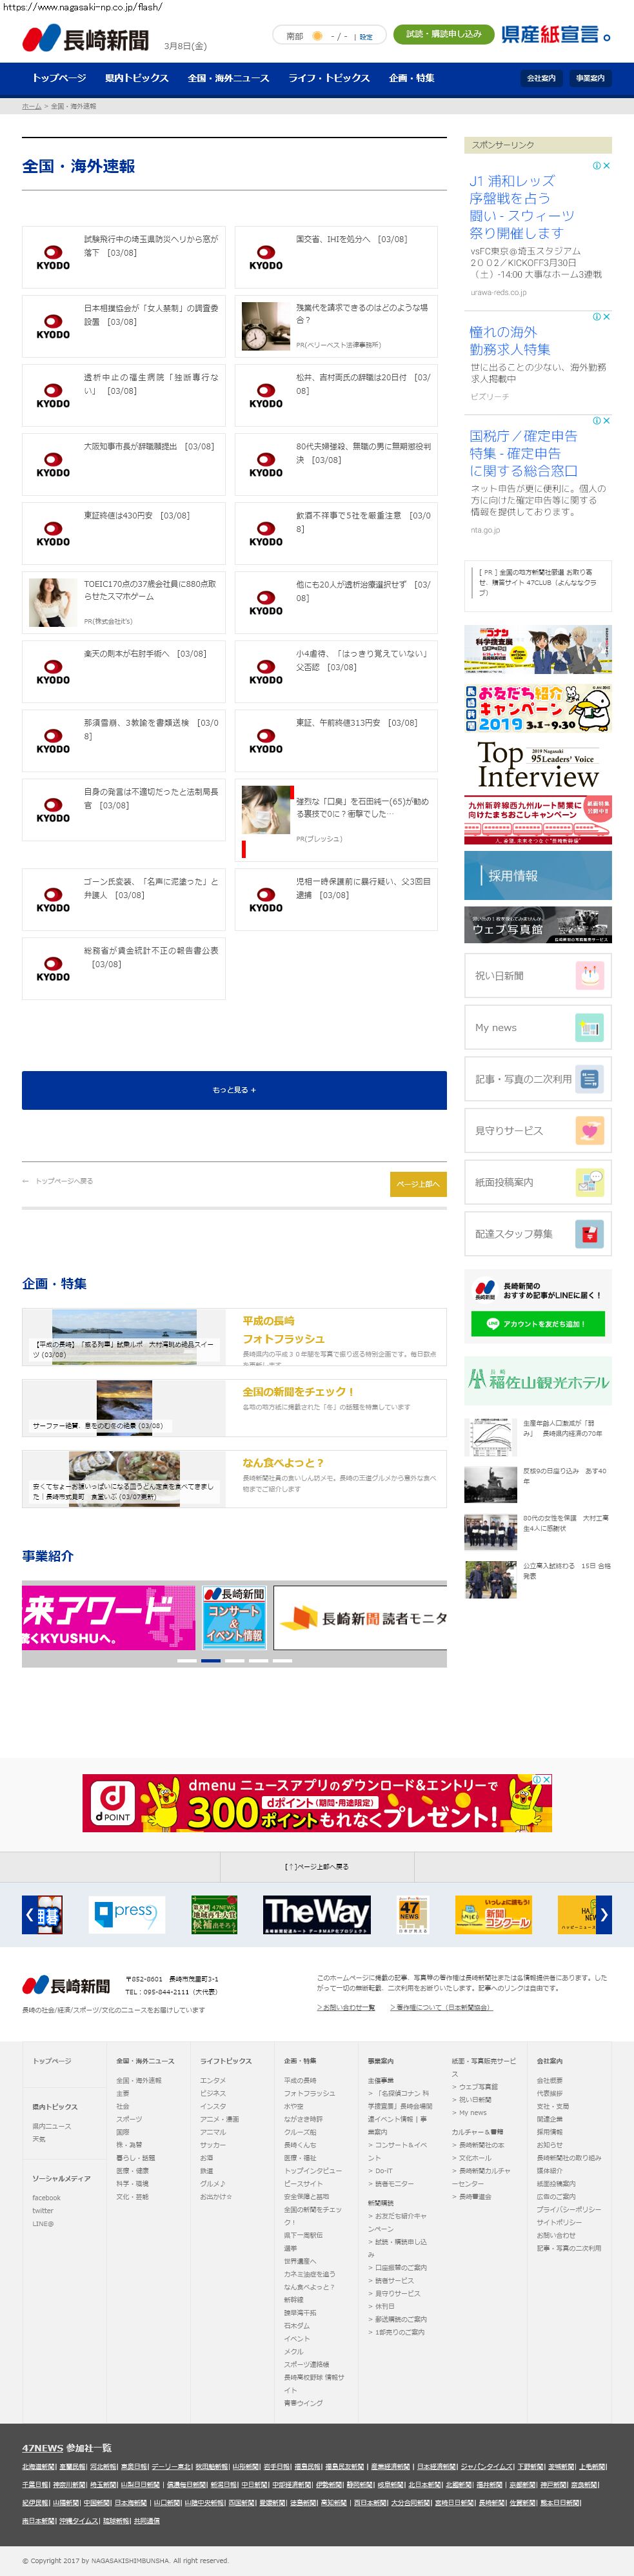Viewport: 634px width, 2576px height.
Task: Open the 平成の長崎 フォトフラッシュ feature
Action: pyautogui.click(x=233, y=1336)
